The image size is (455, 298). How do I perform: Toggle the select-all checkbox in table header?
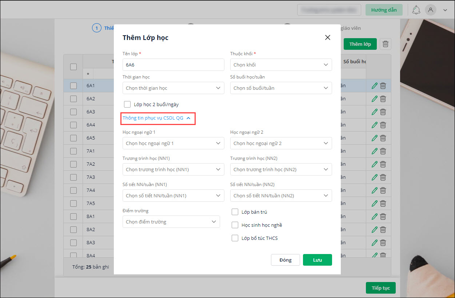click(73, 67)
